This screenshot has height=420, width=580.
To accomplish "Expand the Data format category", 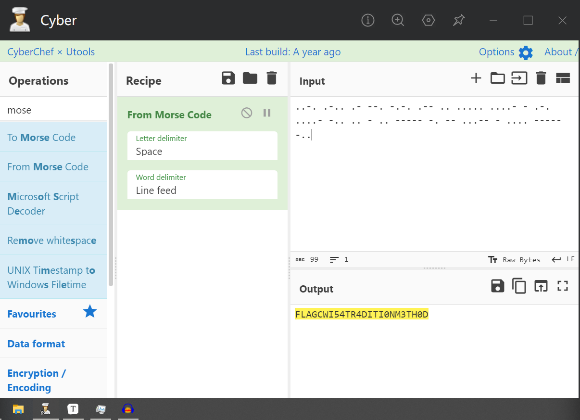I will 36,344.
